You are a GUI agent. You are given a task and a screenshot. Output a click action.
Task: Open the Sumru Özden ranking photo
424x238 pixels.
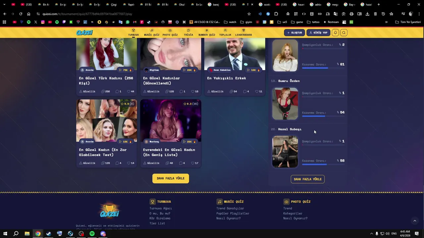[285, 103]
